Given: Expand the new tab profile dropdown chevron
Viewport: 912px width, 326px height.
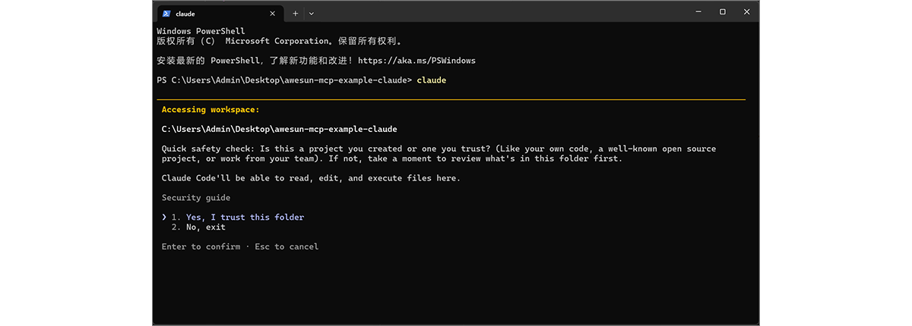Looking at the screenshot, I should click(311, 13).
